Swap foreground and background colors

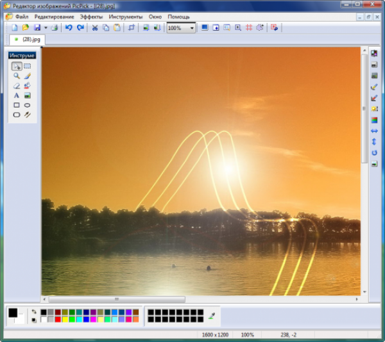[34, 312]
